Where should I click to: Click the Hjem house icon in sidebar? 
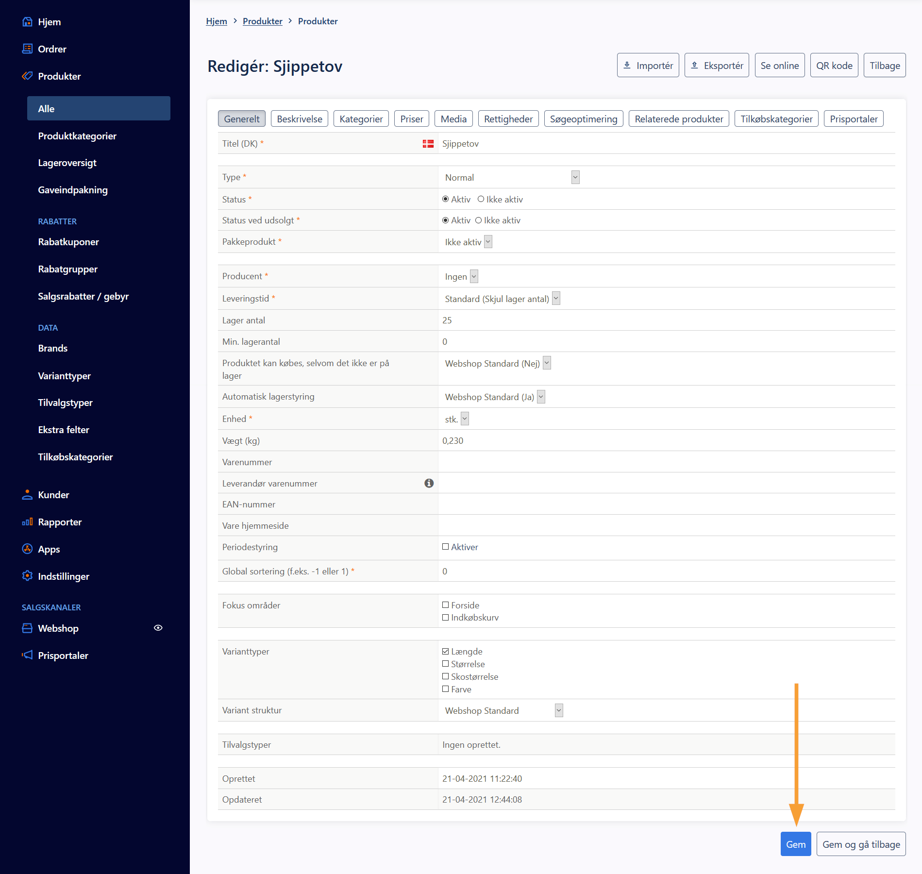[27, 22]
